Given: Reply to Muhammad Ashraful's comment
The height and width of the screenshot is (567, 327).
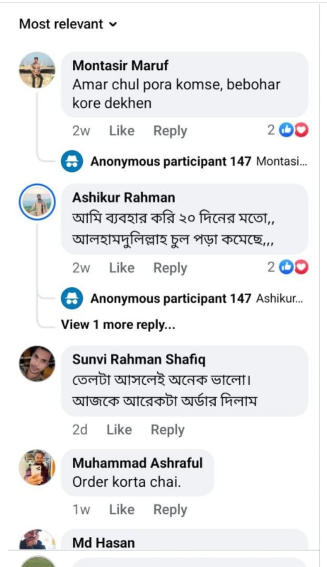Looking at the screenshot, I should coord(170,510).
